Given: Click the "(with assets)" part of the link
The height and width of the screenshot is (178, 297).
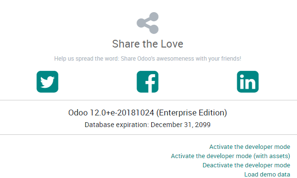Looking at the screenshot, I should pyautogui.click(x=272, y=156).
